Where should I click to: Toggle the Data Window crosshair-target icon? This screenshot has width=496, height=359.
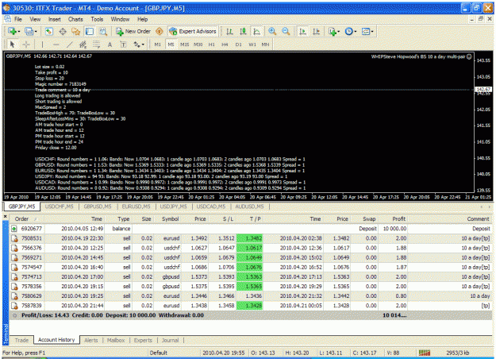tap(63, 31)
